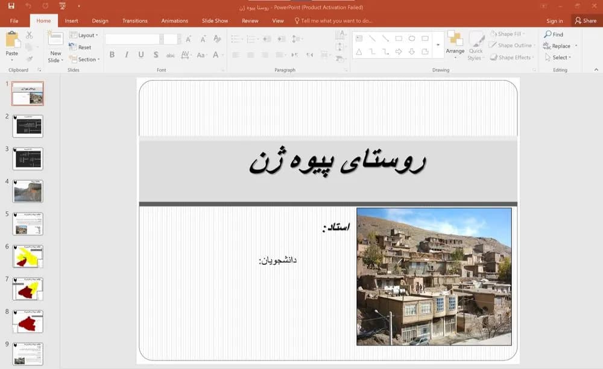Add a New Slide using its icon

[x=55, y=39]
